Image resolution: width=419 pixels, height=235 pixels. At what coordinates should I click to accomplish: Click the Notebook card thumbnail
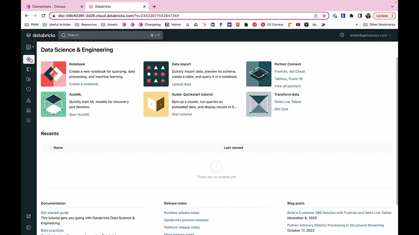coord(53,74)
